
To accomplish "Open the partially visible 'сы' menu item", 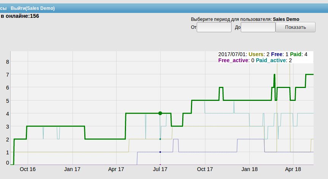I will point(3,8).
